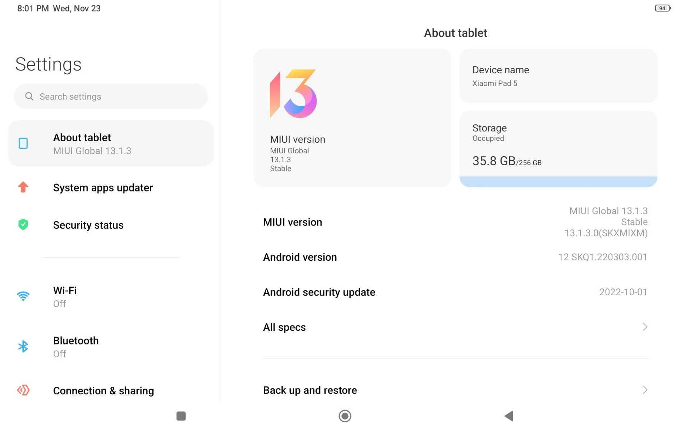Focus the Search settings field
The image size is (690, 431).
[111, 96]
